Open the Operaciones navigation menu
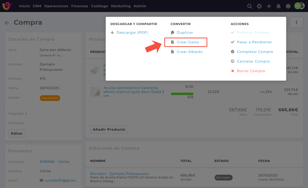Screen dimensions: 308x188 click(56, 6)
